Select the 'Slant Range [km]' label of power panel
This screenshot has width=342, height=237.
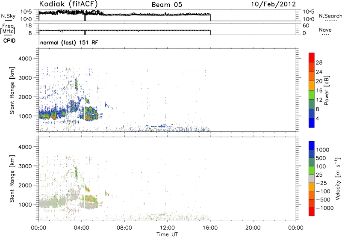[x=12, y=90]
